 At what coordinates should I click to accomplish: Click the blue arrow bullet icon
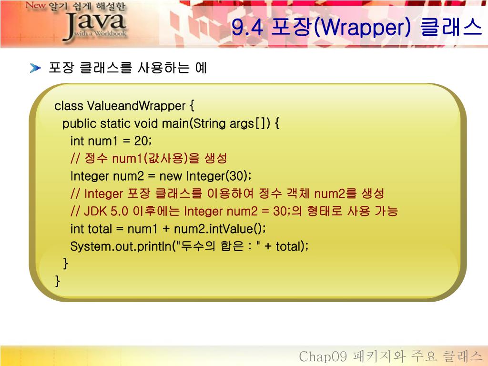(x=35, y=68)
